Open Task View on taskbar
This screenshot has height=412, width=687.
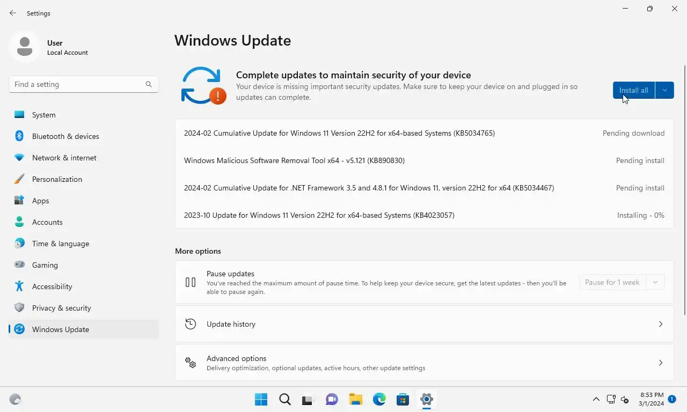(x=307, y=400)
